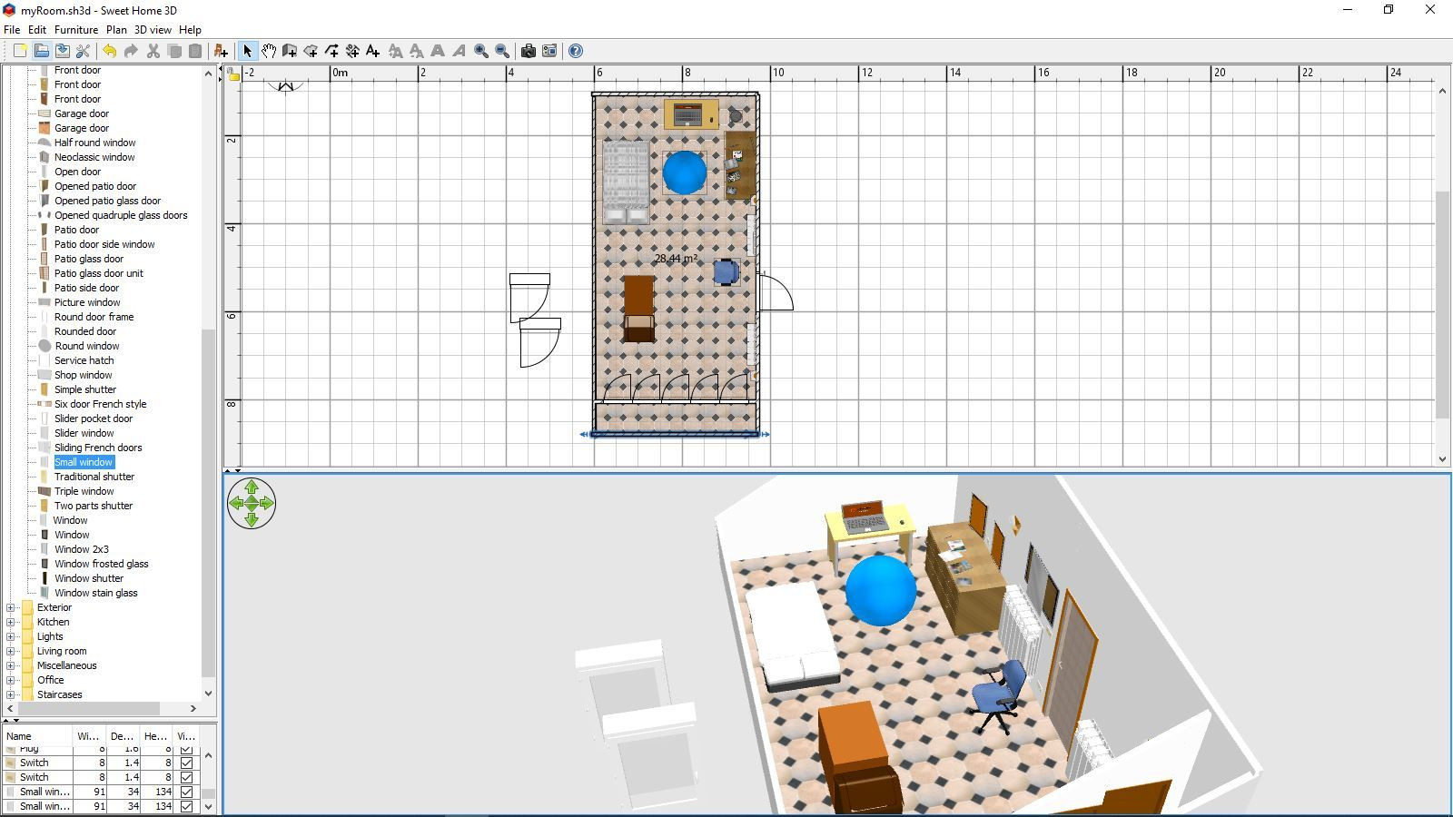This screenshot has width=1453, height=817.
Task: Select the Add text labels tool
Action: 373,51
